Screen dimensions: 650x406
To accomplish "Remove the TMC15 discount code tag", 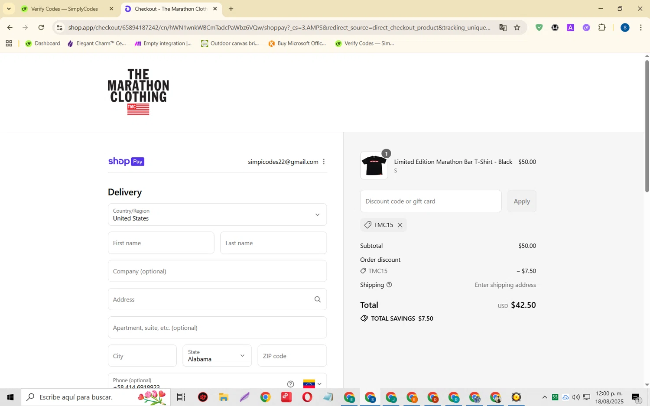I will [x=400, y=225].
